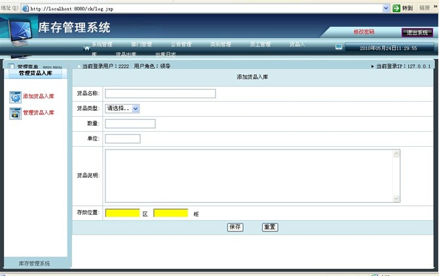Open the 部门管理 menu
Image resolution: width=439 pixels, height=276 pixels.
142,45
